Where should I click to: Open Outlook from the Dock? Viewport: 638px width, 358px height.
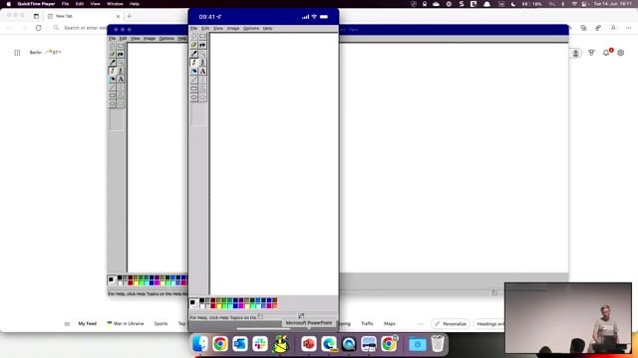click(240, 344)
